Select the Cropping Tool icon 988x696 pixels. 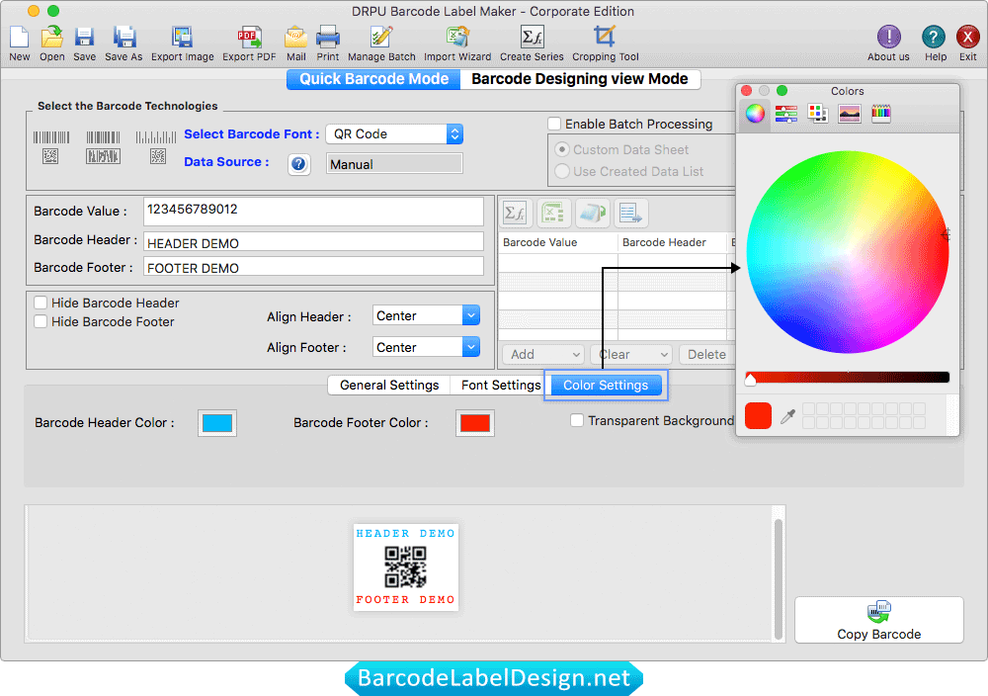[606, 39]
